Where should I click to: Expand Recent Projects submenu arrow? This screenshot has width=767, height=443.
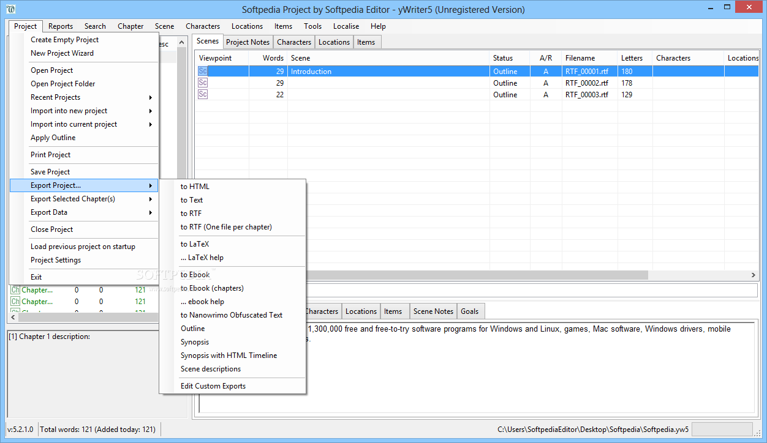pyautogui.click(x=151, y=97)
